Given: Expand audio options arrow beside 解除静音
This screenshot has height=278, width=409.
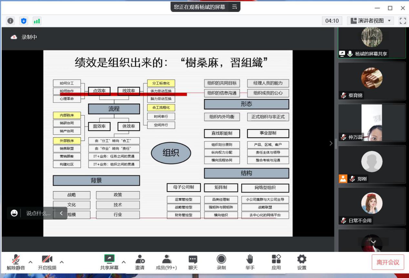Looking at the screenshot, I should (30, 262).
